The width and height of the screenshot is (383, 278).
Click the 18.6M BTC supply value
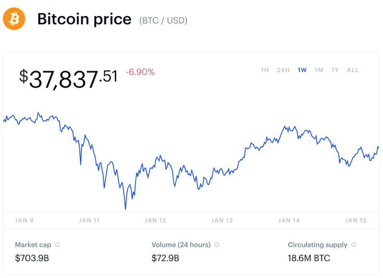click(x=309, y=258)
